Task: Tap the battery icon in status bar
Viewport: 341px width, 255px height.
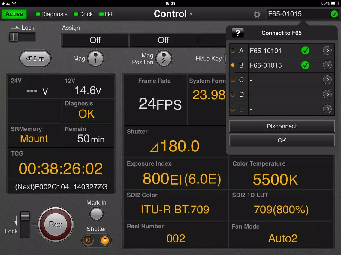Action: 335,3
